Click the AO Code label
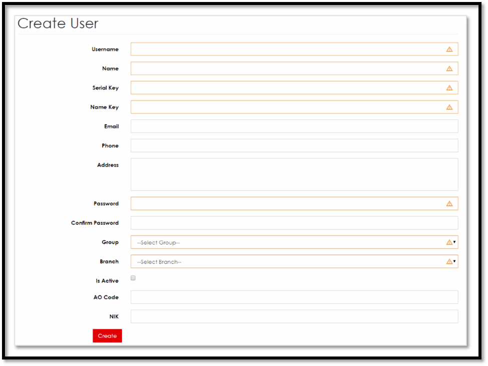The height and width of the screenshot is (366, 488). [x=106, y=297]
